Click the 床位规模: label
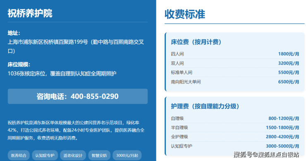Viewport: 306px width, 161px height. (19, 65)
